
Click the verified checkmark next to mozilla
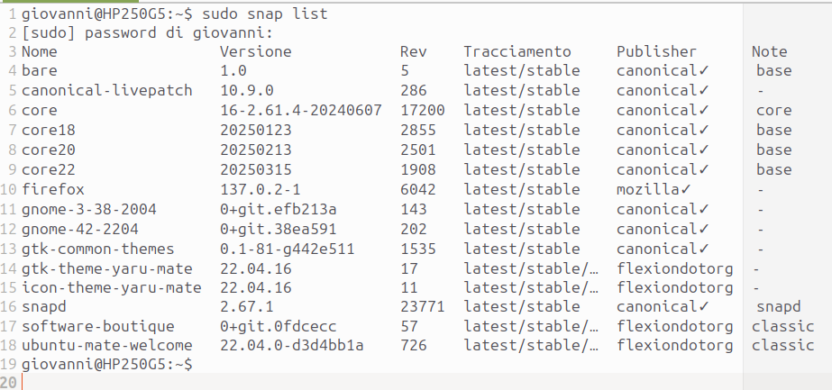(686, 189)
